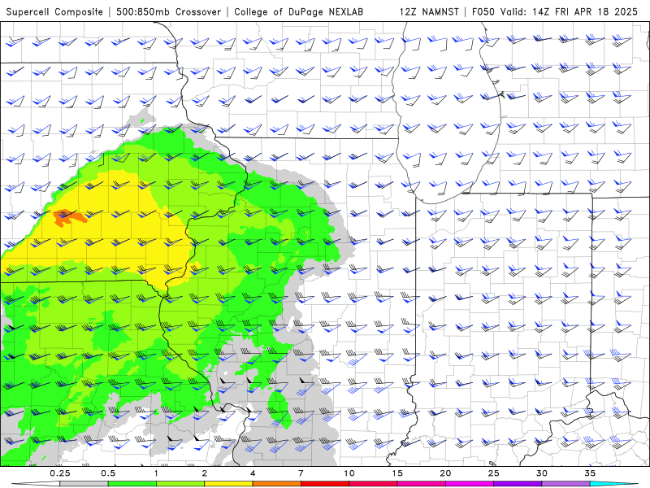Click the legend swatch between 20 and 25
Image resolution: width=650 pixels, height=488 pixels.
coord(470,484)
